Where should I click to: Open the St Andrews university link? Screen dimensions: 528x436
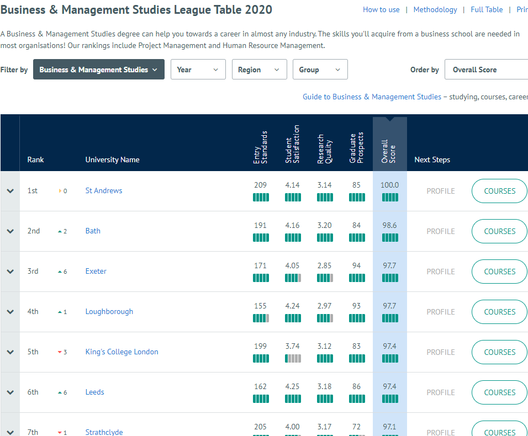click(x=104, y=190)
